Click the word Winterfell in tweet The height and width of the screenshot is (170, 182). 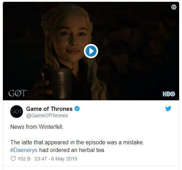(51, 127)
